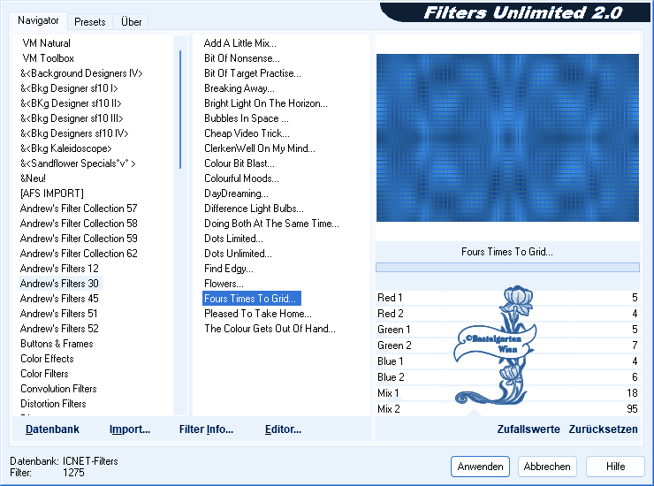The width and height of the screenshot is (654, 486).
Task: Adjust the Mix 1 slider
Action: click(507, 393)
